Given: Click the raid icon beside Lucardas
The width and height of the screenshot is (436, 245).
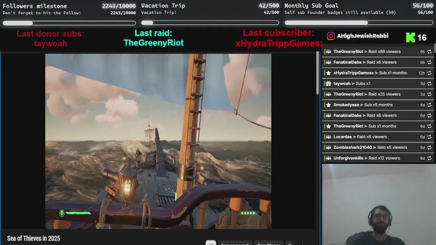Looking at the screenshot, I should point(328,137).
